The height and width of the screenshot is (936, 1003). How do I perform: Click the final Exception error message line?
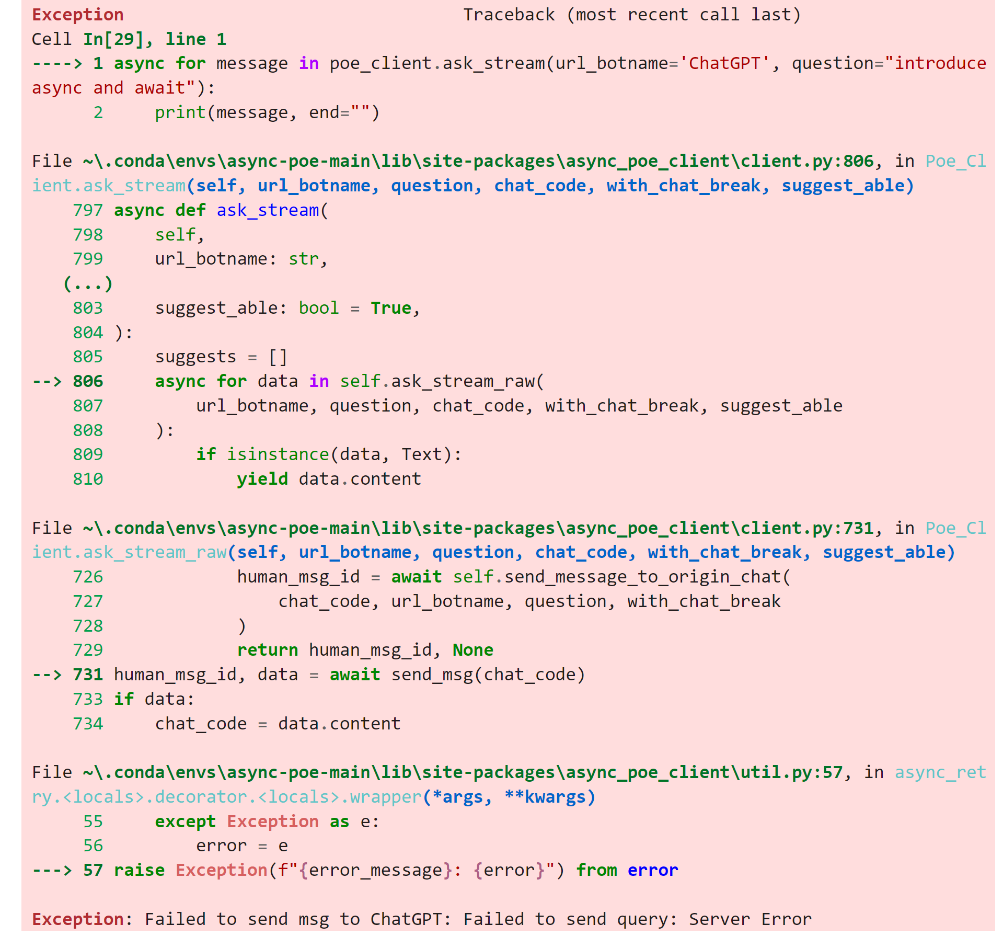click(x=418, y=919)
